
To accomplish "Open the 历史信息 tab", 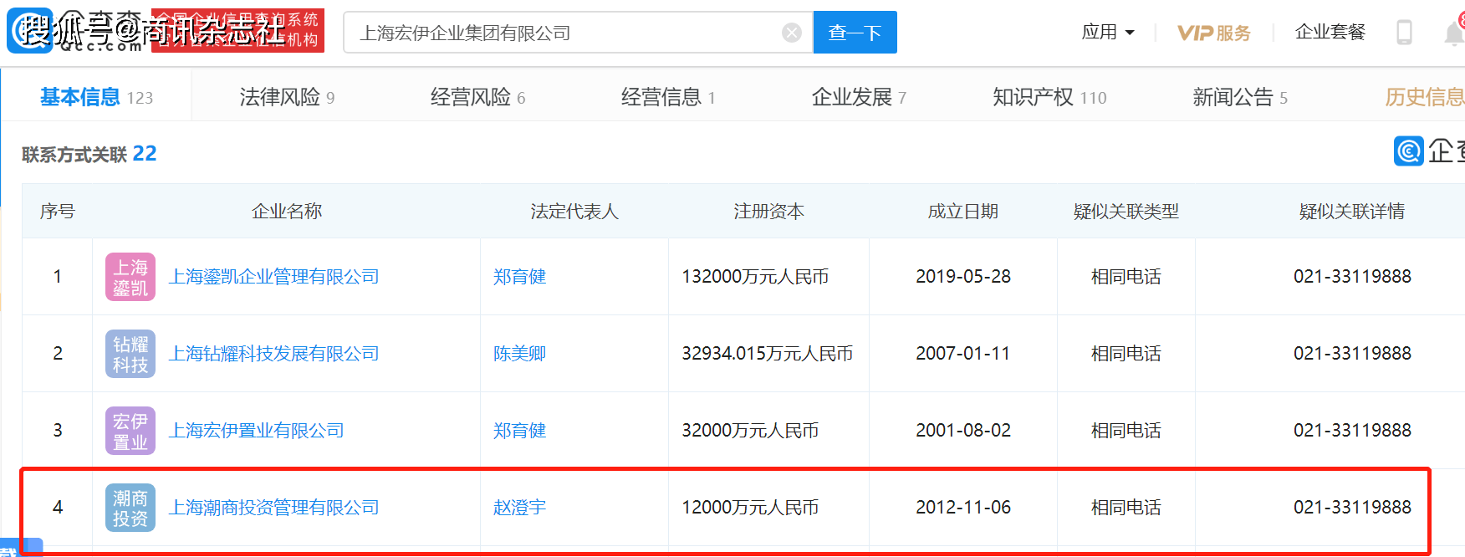I will [x=1424, y=97].
